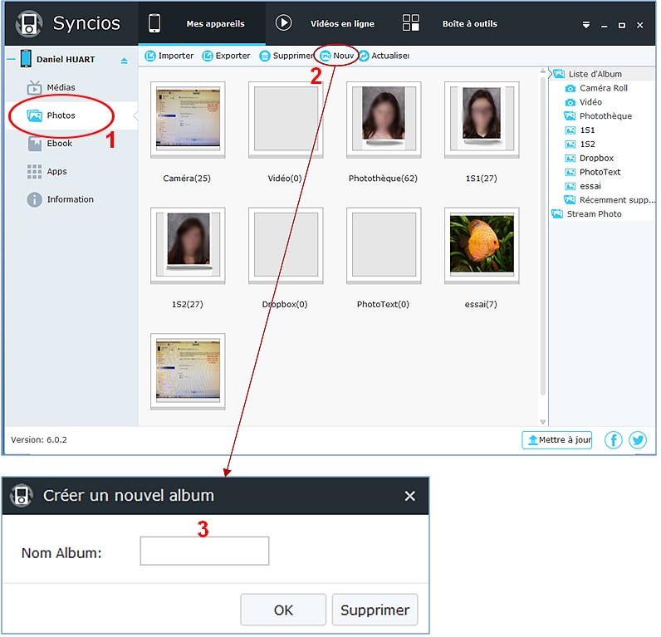Screen dimensions: 661x637
Task: Click the Médias TV icon
Action: (35, 88)
